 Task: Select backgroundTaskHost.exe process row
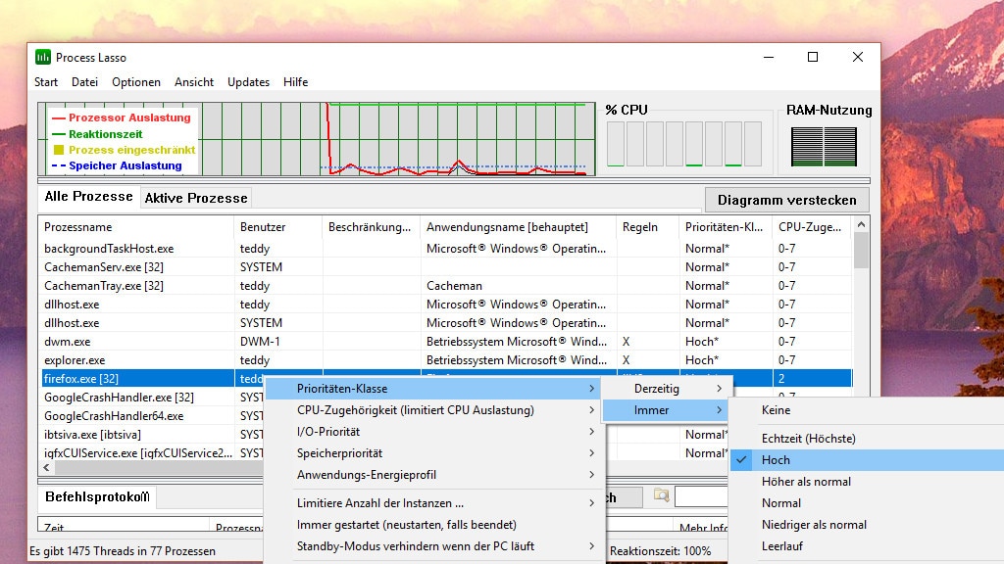click(x=446, y=248)
